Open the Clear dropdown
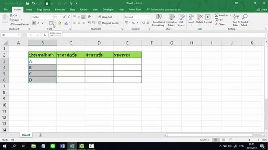268x150 pixels. tap(220, 24)
